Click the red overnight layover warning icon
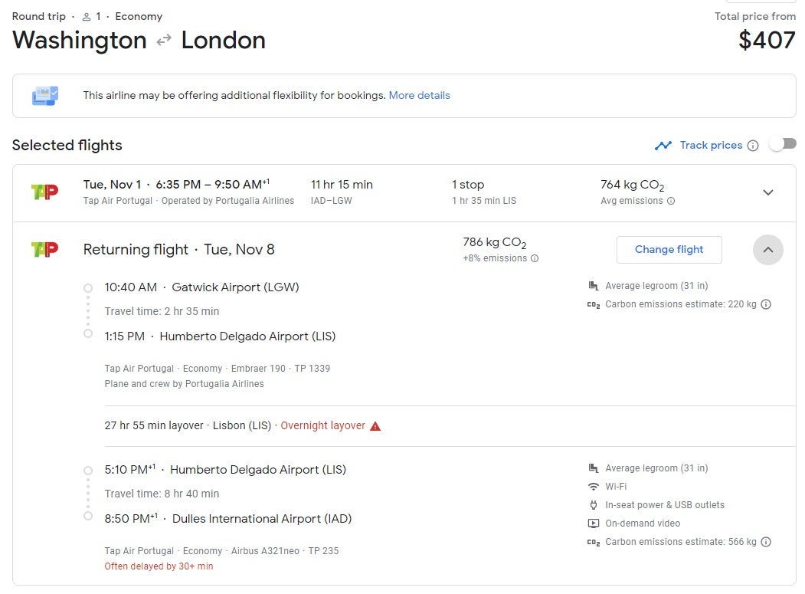Viewport: 805px width, 594px height. 375,426
